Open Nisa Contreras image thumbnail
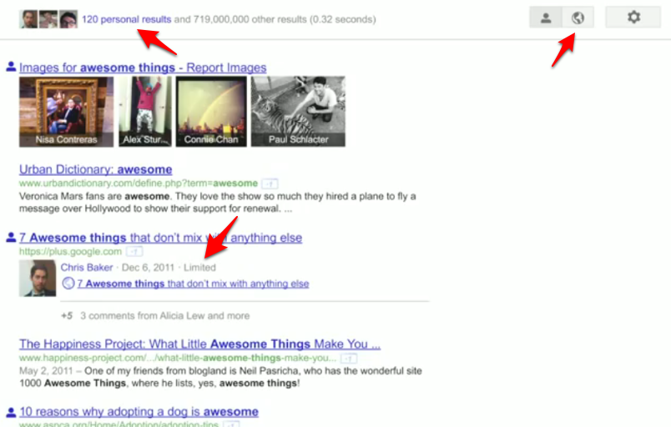Viewport: 671px width, 427px height. [66, 112]
